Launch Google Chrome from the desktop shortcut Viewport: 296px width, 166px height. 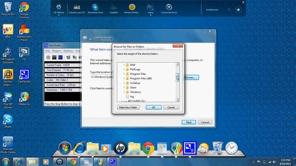point(24,10)
